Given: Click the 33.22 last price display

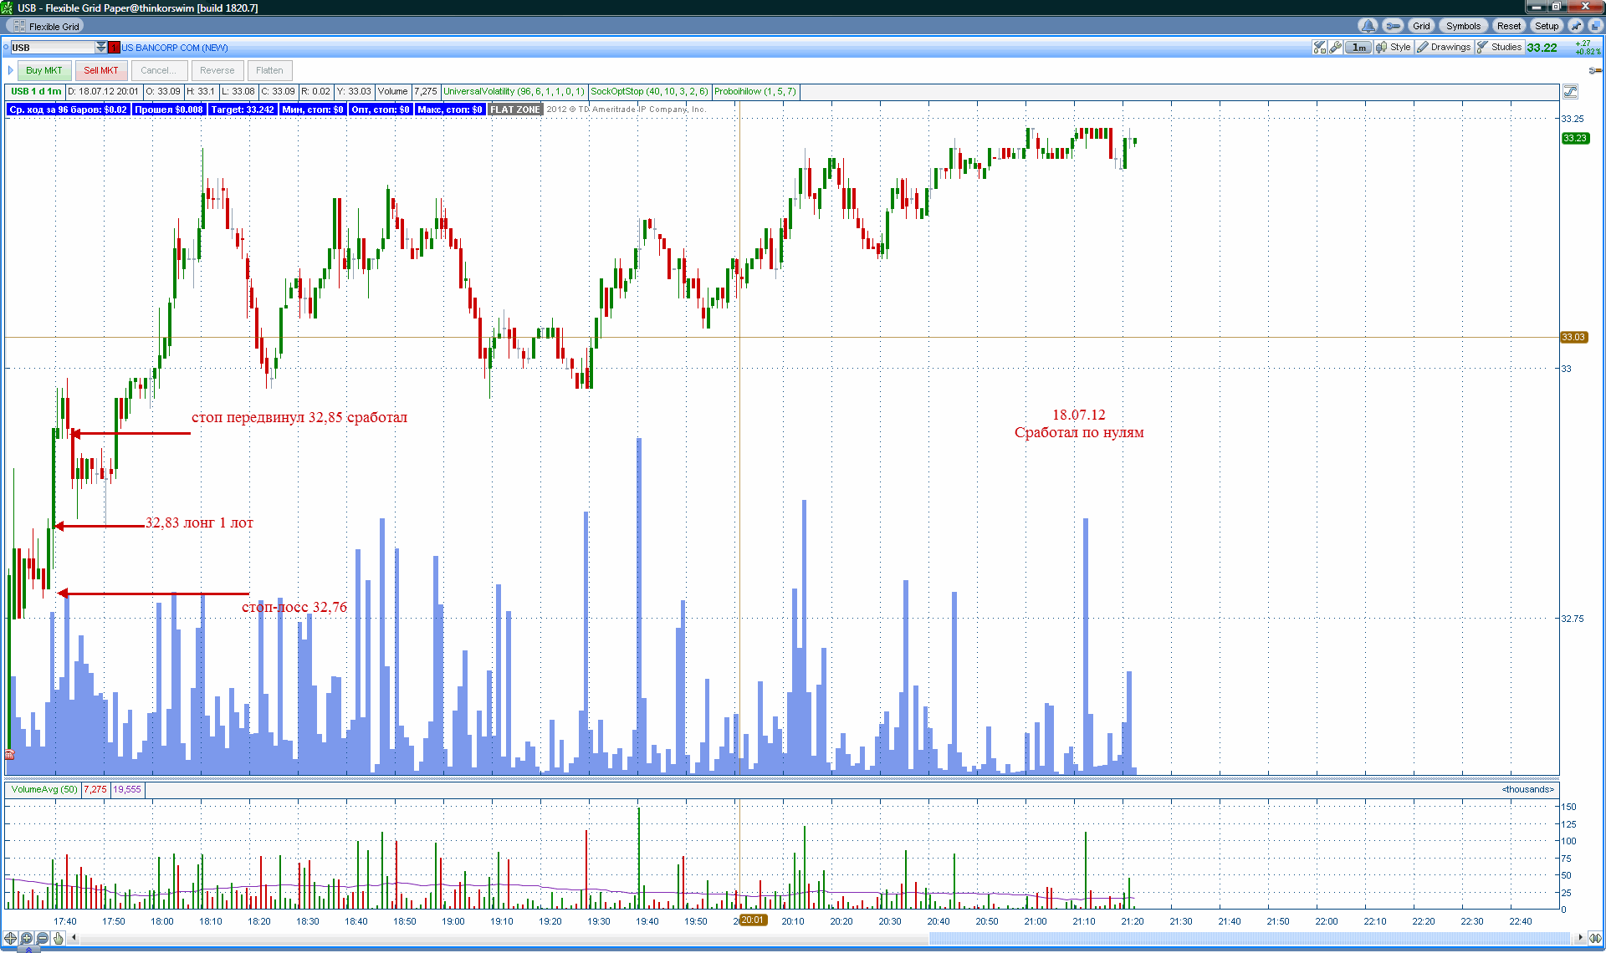Looking at the screenshot, I should click(x=1542, y=48).
